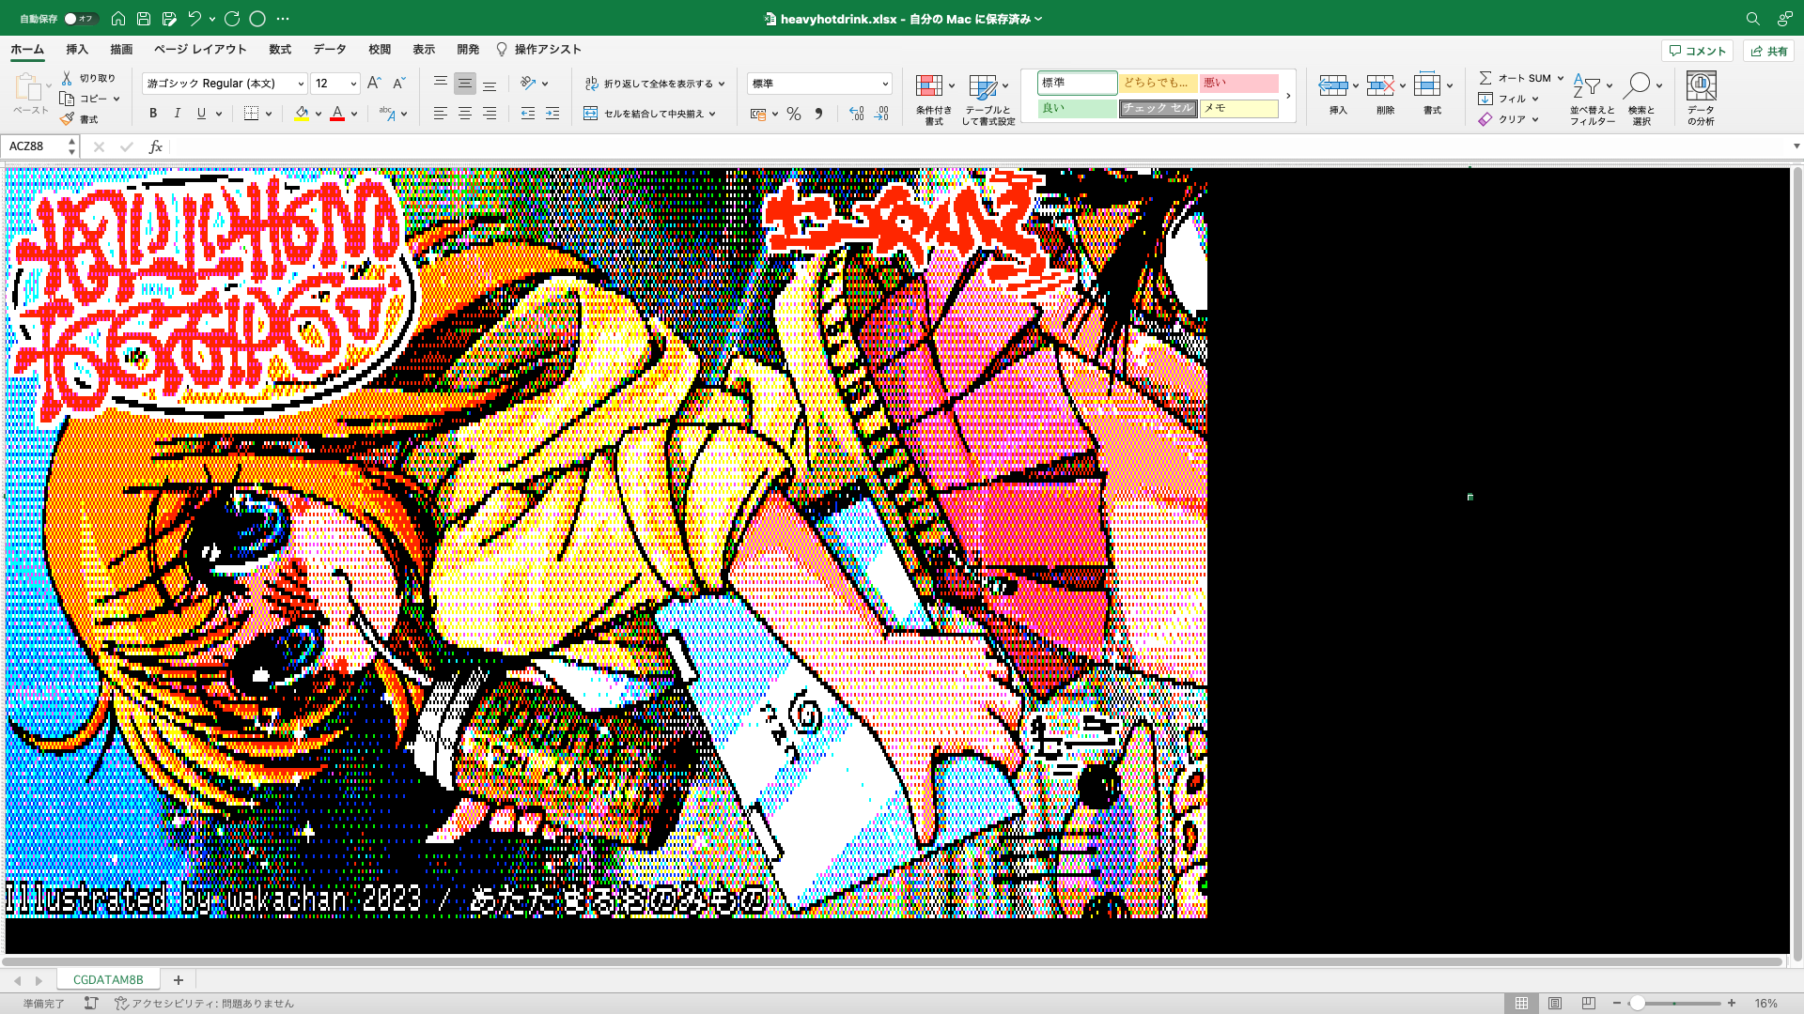Decrease decimal places icon
This screenshot has height=1014, width=1804.
pos(880,114)
